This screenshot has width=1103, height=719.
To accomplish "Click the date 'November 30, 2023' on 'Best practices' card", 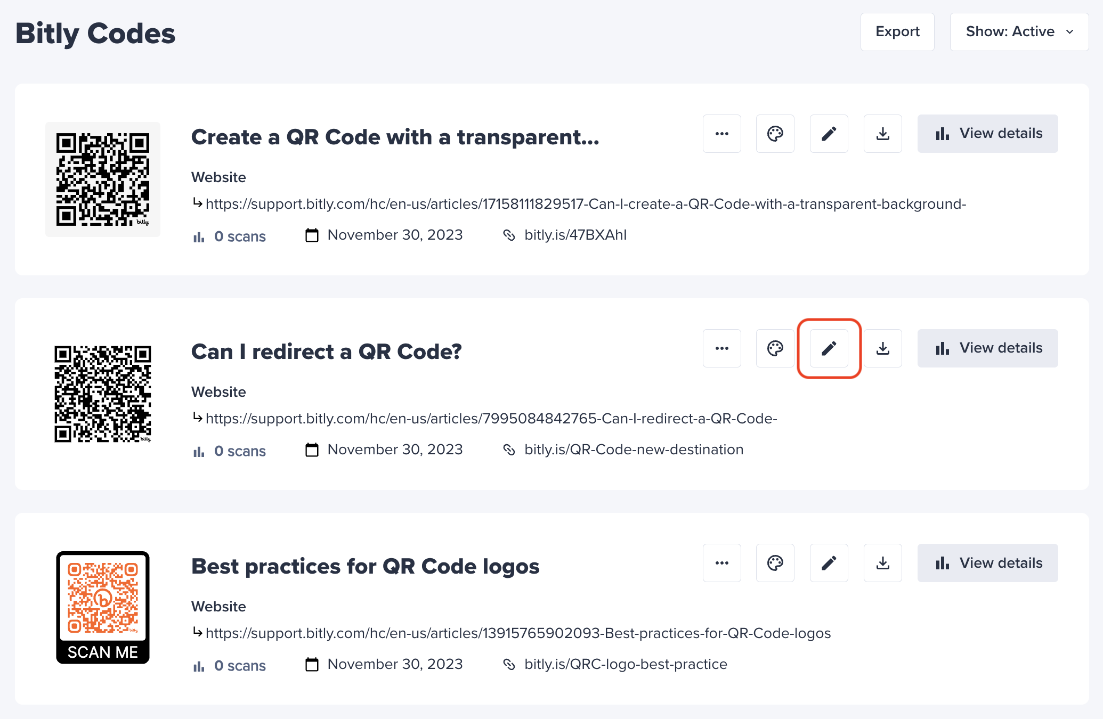I will click(395, 664).
